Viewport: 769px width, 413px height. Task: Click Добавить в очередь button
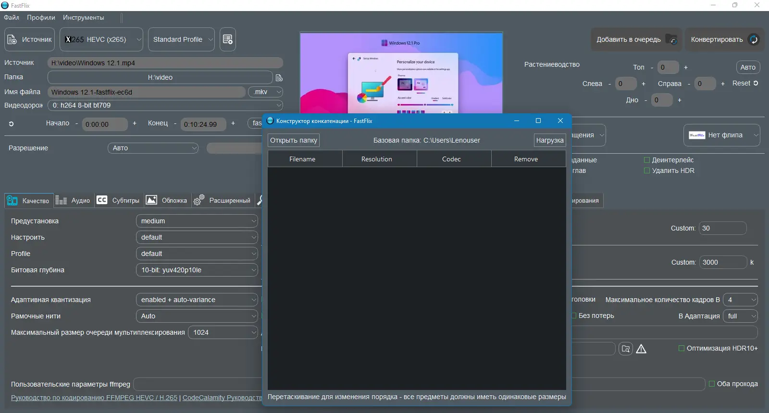(636, 39)
